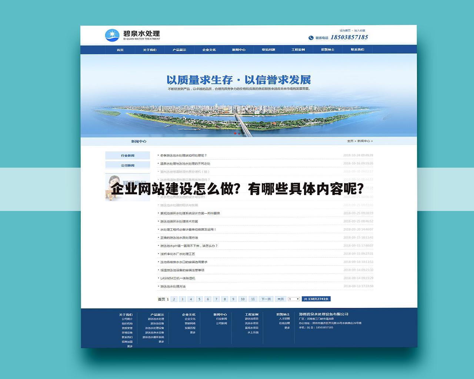Click footer link 游泳池水处理
Viewport: 474px width, 379px height.
pyautogui.click(x=156, y=319)
